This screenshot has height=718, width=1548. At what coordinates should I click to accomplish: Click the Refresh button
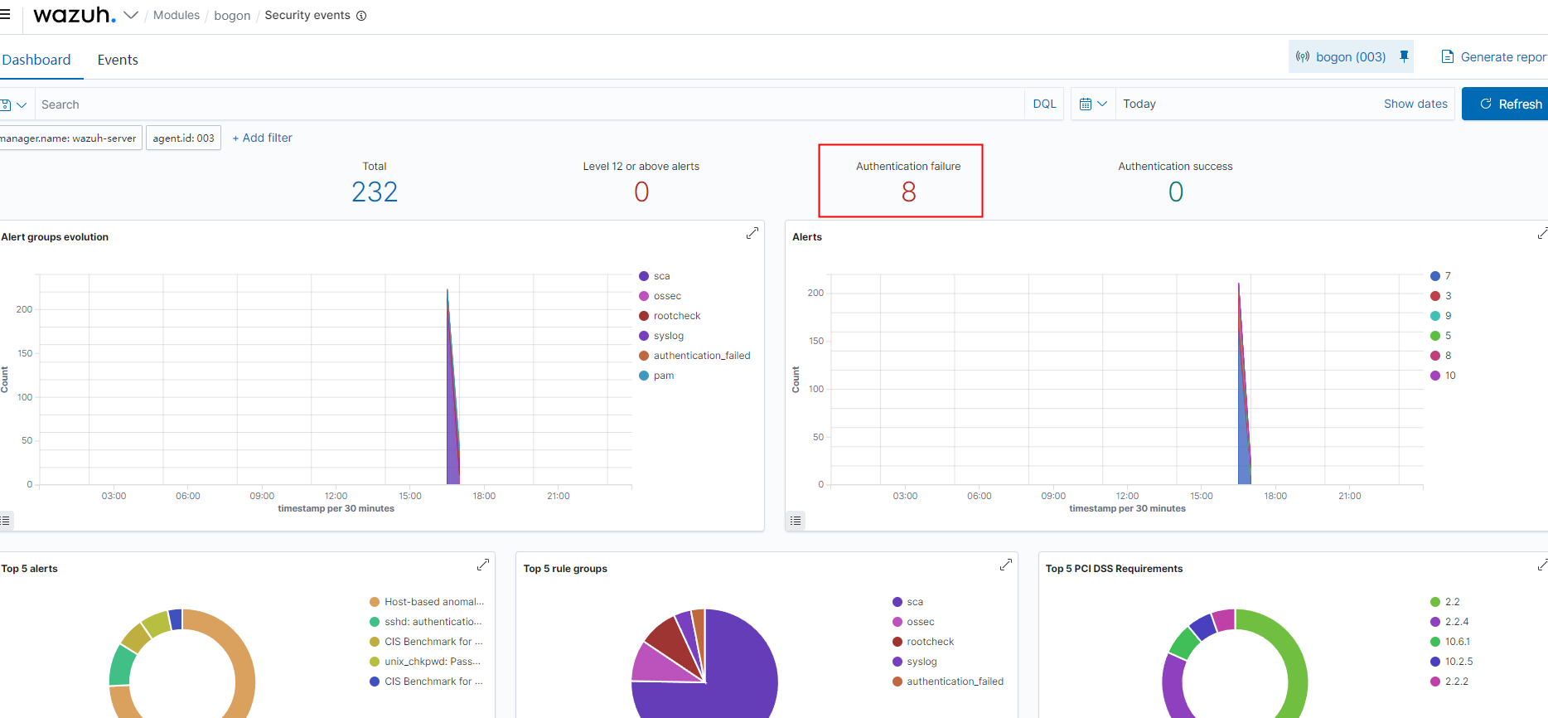1505,104
